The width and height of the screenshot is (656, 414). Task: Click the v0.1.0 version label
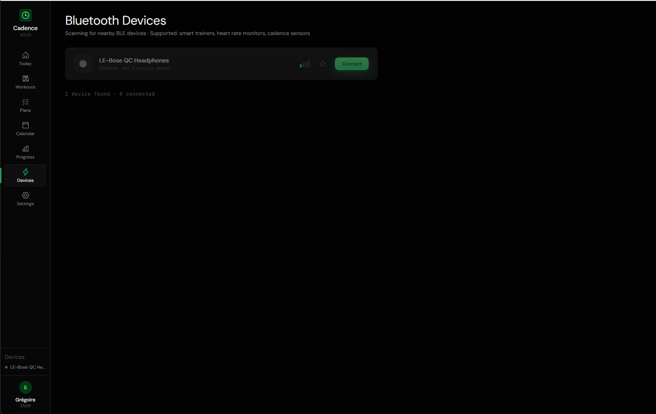click(x=26, y=35)
